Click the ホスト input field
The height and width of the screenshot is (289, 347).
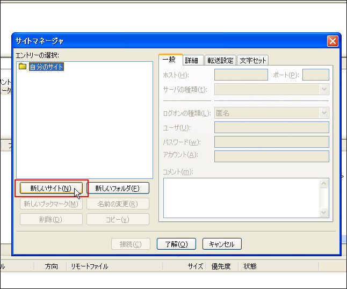tap(241, 75)
